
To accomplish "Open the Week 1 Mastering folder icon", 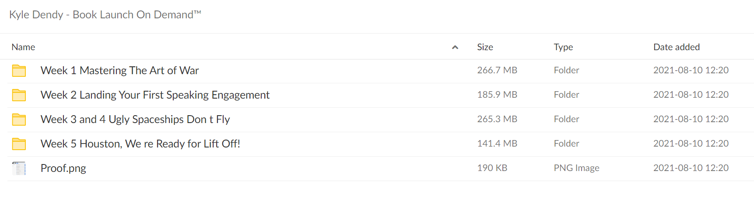I will tap(19, 71).
